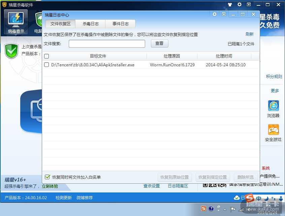Screen dimensions: 285x216
Task: Click the 查看 search button
Action: [159, 43]
